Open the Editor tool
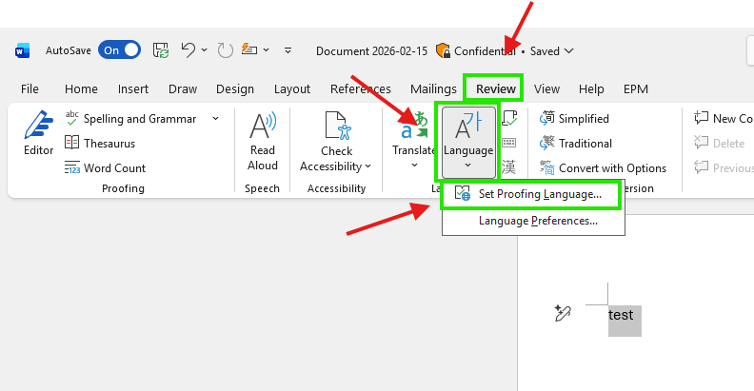This screenshot has height=391, width=754. 38,133
